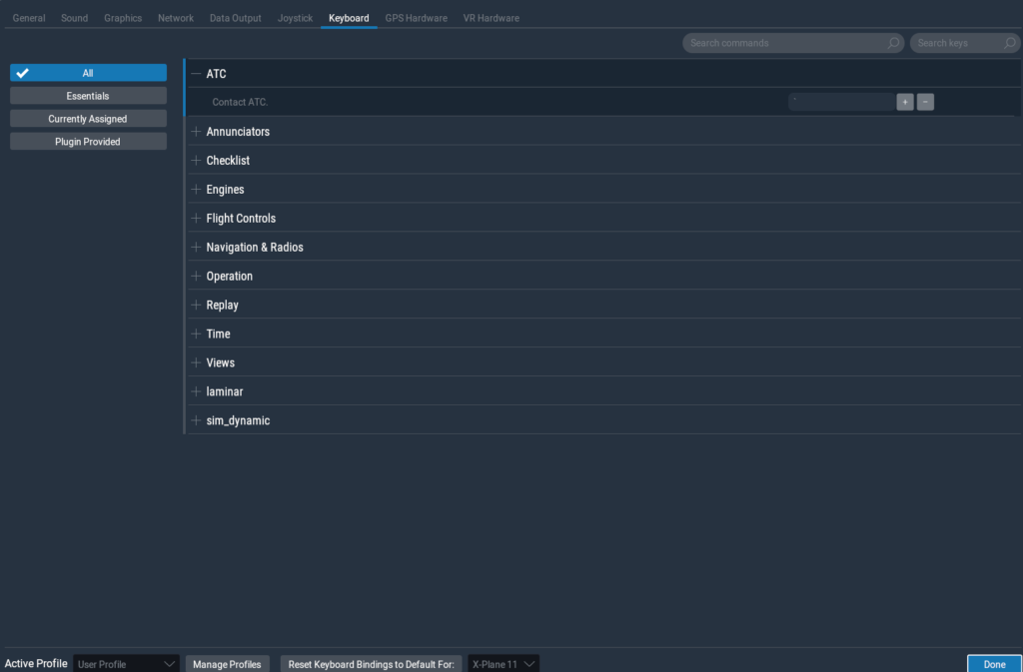Expand the Annunciators category
Image resolution: width=1023 pixels, height=672 pixels.
[194, 131]
